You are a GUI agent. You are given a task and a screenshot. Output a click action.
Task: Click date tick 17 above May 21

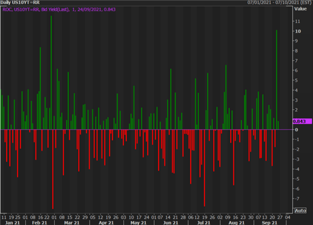point(139,217)
